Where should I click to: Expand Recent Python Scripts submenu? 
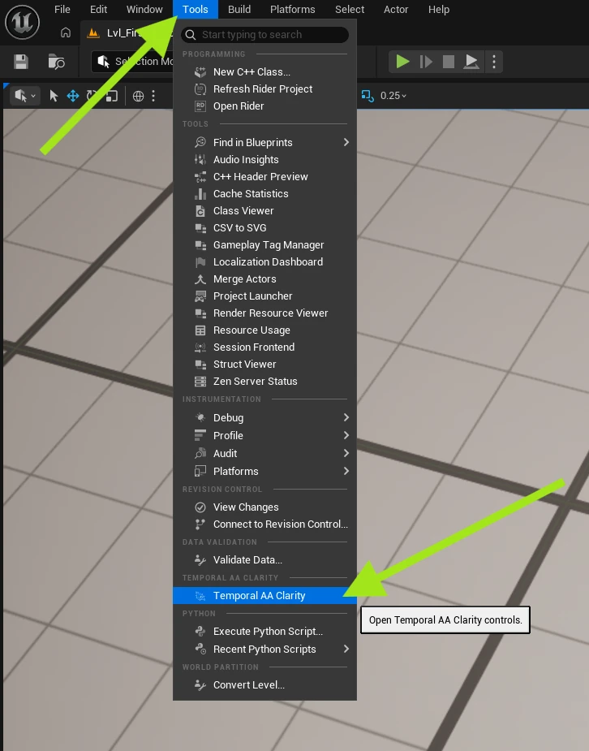264,649
